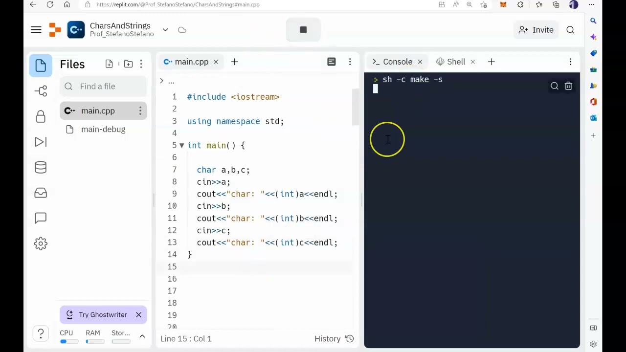The width and height of the screenshot is (626, 352).
Task: Click the #include <iostream> line
Action: pos(233,97)
